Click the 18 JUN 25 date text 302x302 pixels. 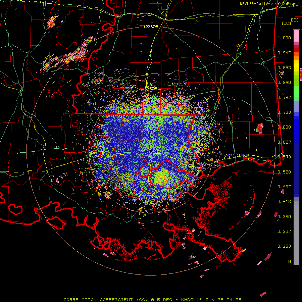pos(210,300)
